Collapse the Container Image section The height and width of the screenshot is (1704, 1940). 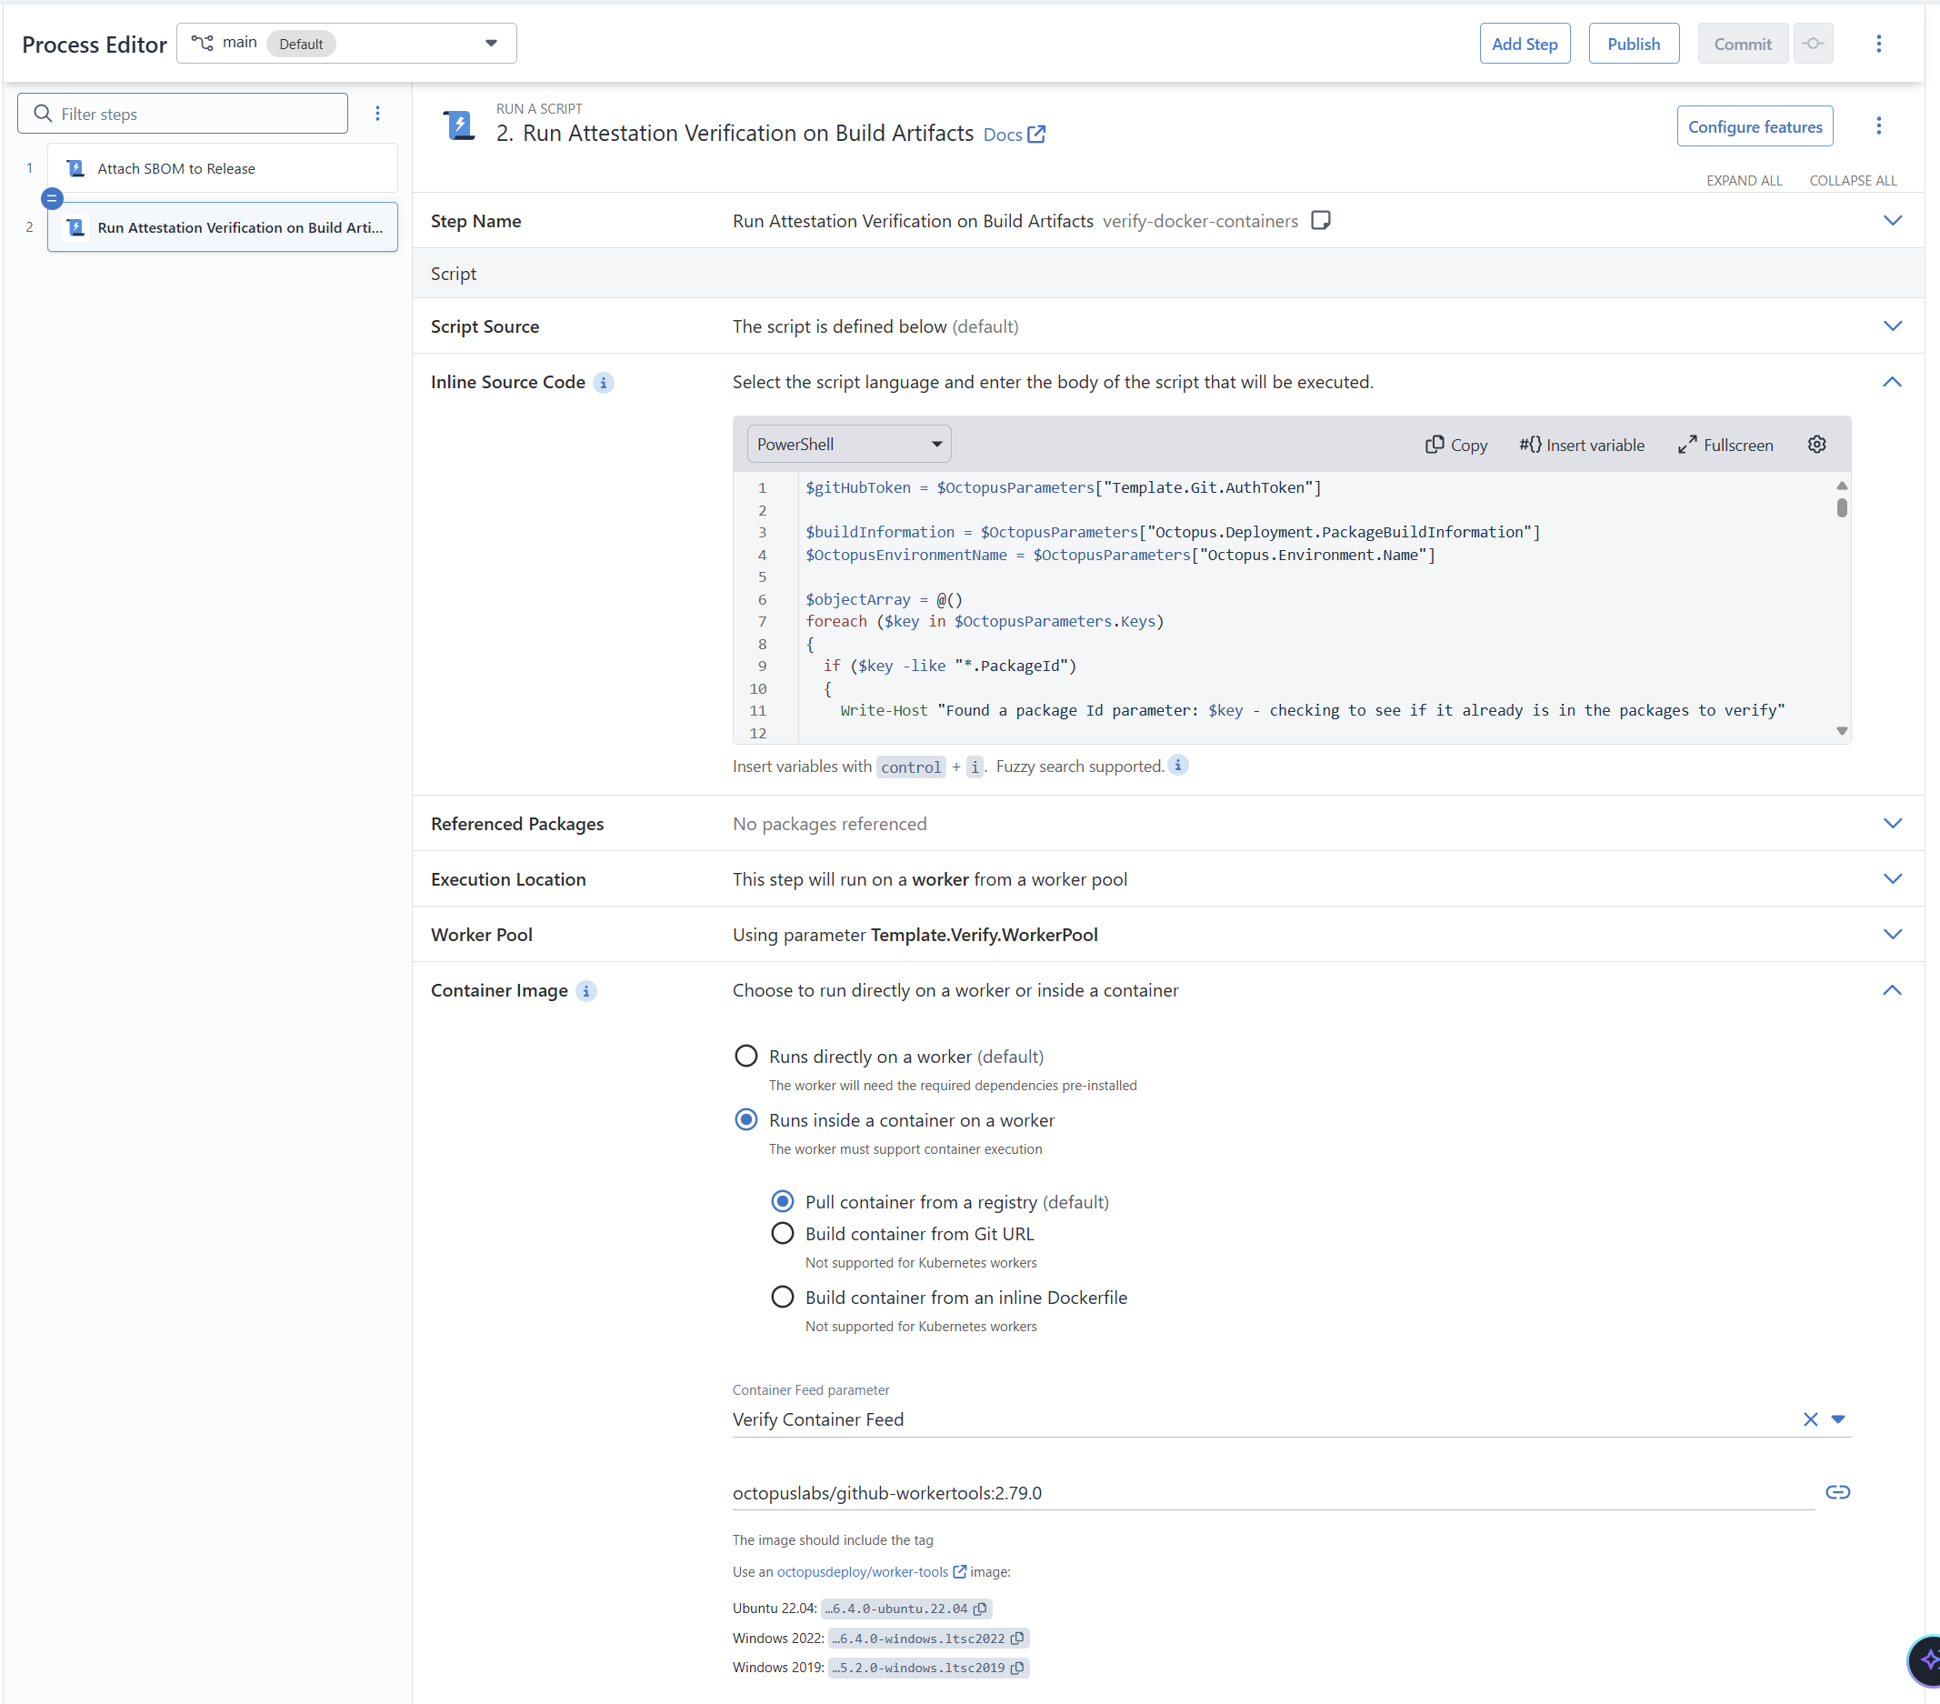pos(1892,990)
